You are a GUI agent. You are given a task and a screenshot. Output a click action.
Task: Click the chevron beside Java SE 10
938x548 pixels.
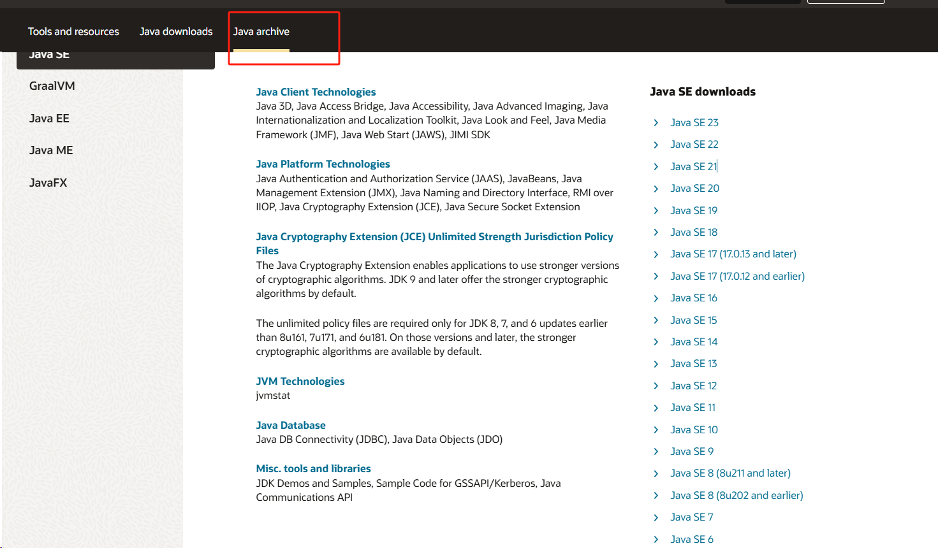coord(656,429)
